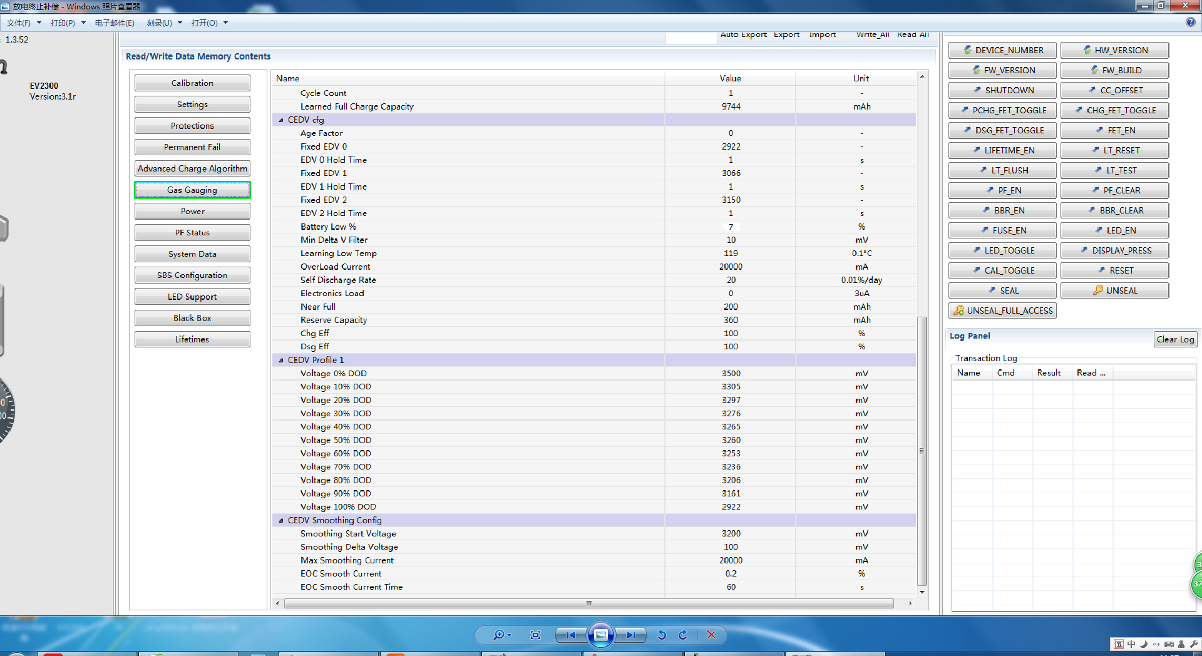Click the table's scroll-down arrow
This screenshot has height=656, width=1202.
[922, 592]
